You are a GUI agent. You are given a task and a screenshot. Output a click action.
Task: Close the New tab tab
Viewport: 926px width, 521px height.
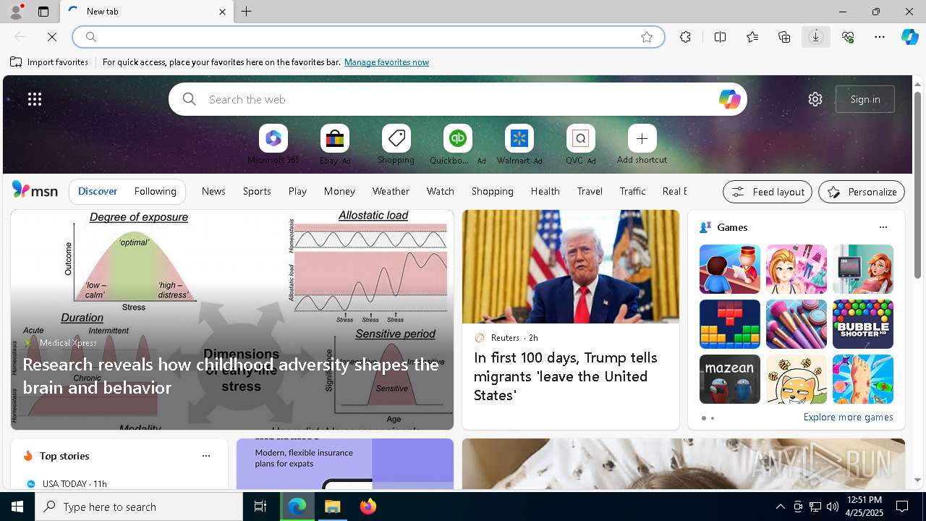click(222, 12)
